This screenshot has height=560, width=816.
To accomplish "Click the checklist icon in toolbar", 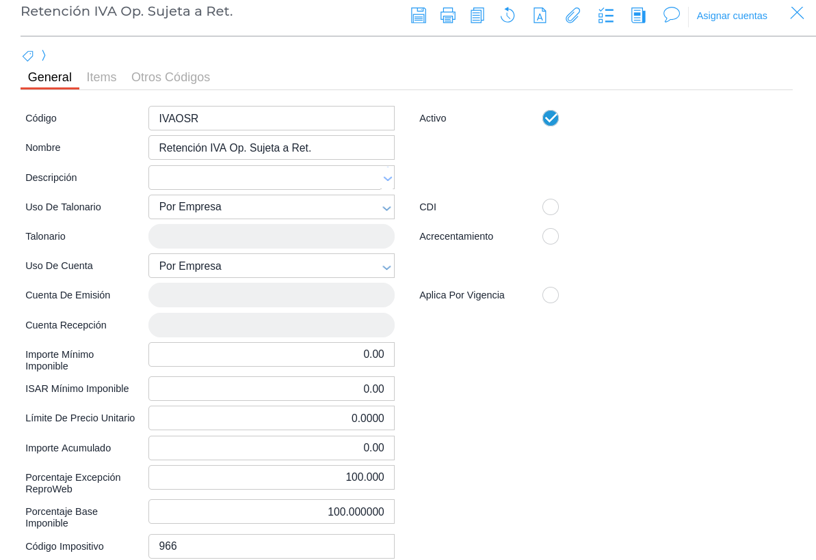I will pyautogui.click(x=605, y=15).
